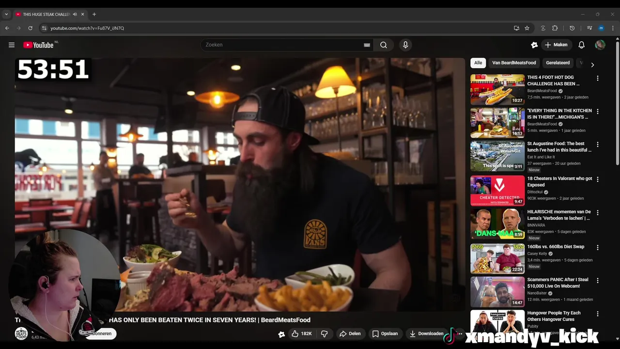Like the video (182K)

301,333
